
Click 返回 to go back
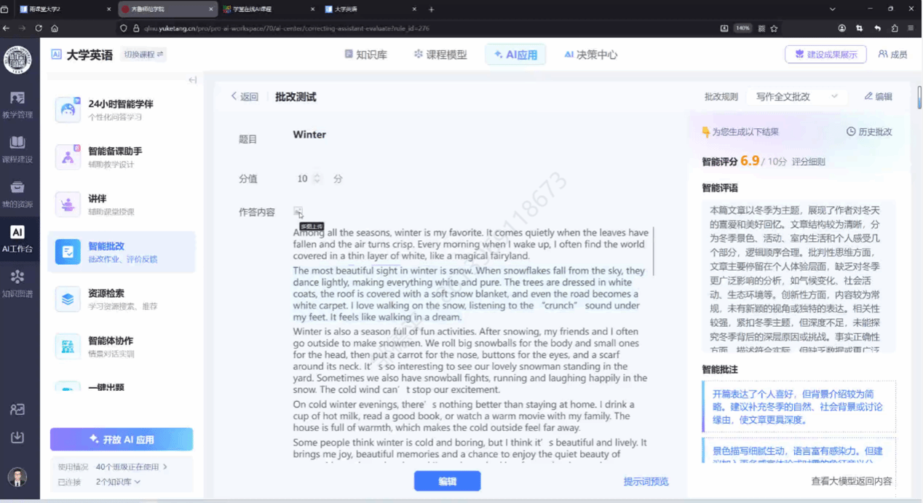(245, 97)
